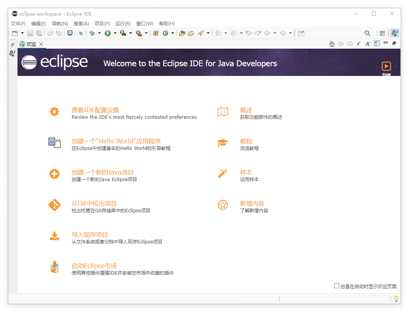This screenshot has width=409, height=312.
Task: Click the 启动Eclipse市场 link
Action: point(94,266)
